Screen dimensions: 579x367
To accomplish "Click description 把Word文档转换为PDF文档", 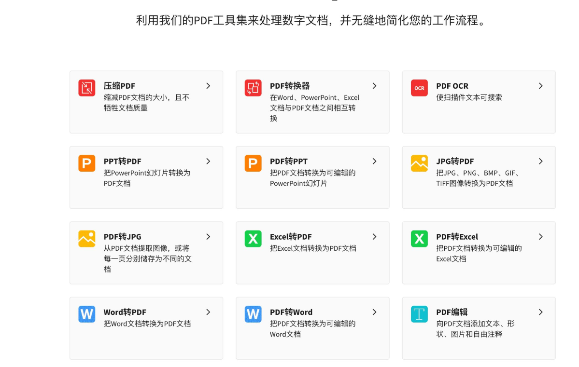I will point(147,324).
